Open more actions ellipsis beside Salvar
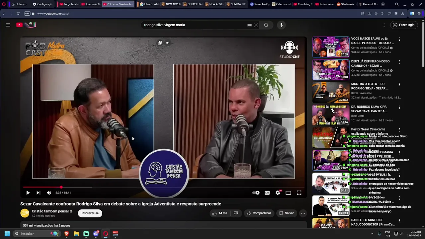Image resolution: width=425 pixels, height=239 pixels. tap(303, 213)
